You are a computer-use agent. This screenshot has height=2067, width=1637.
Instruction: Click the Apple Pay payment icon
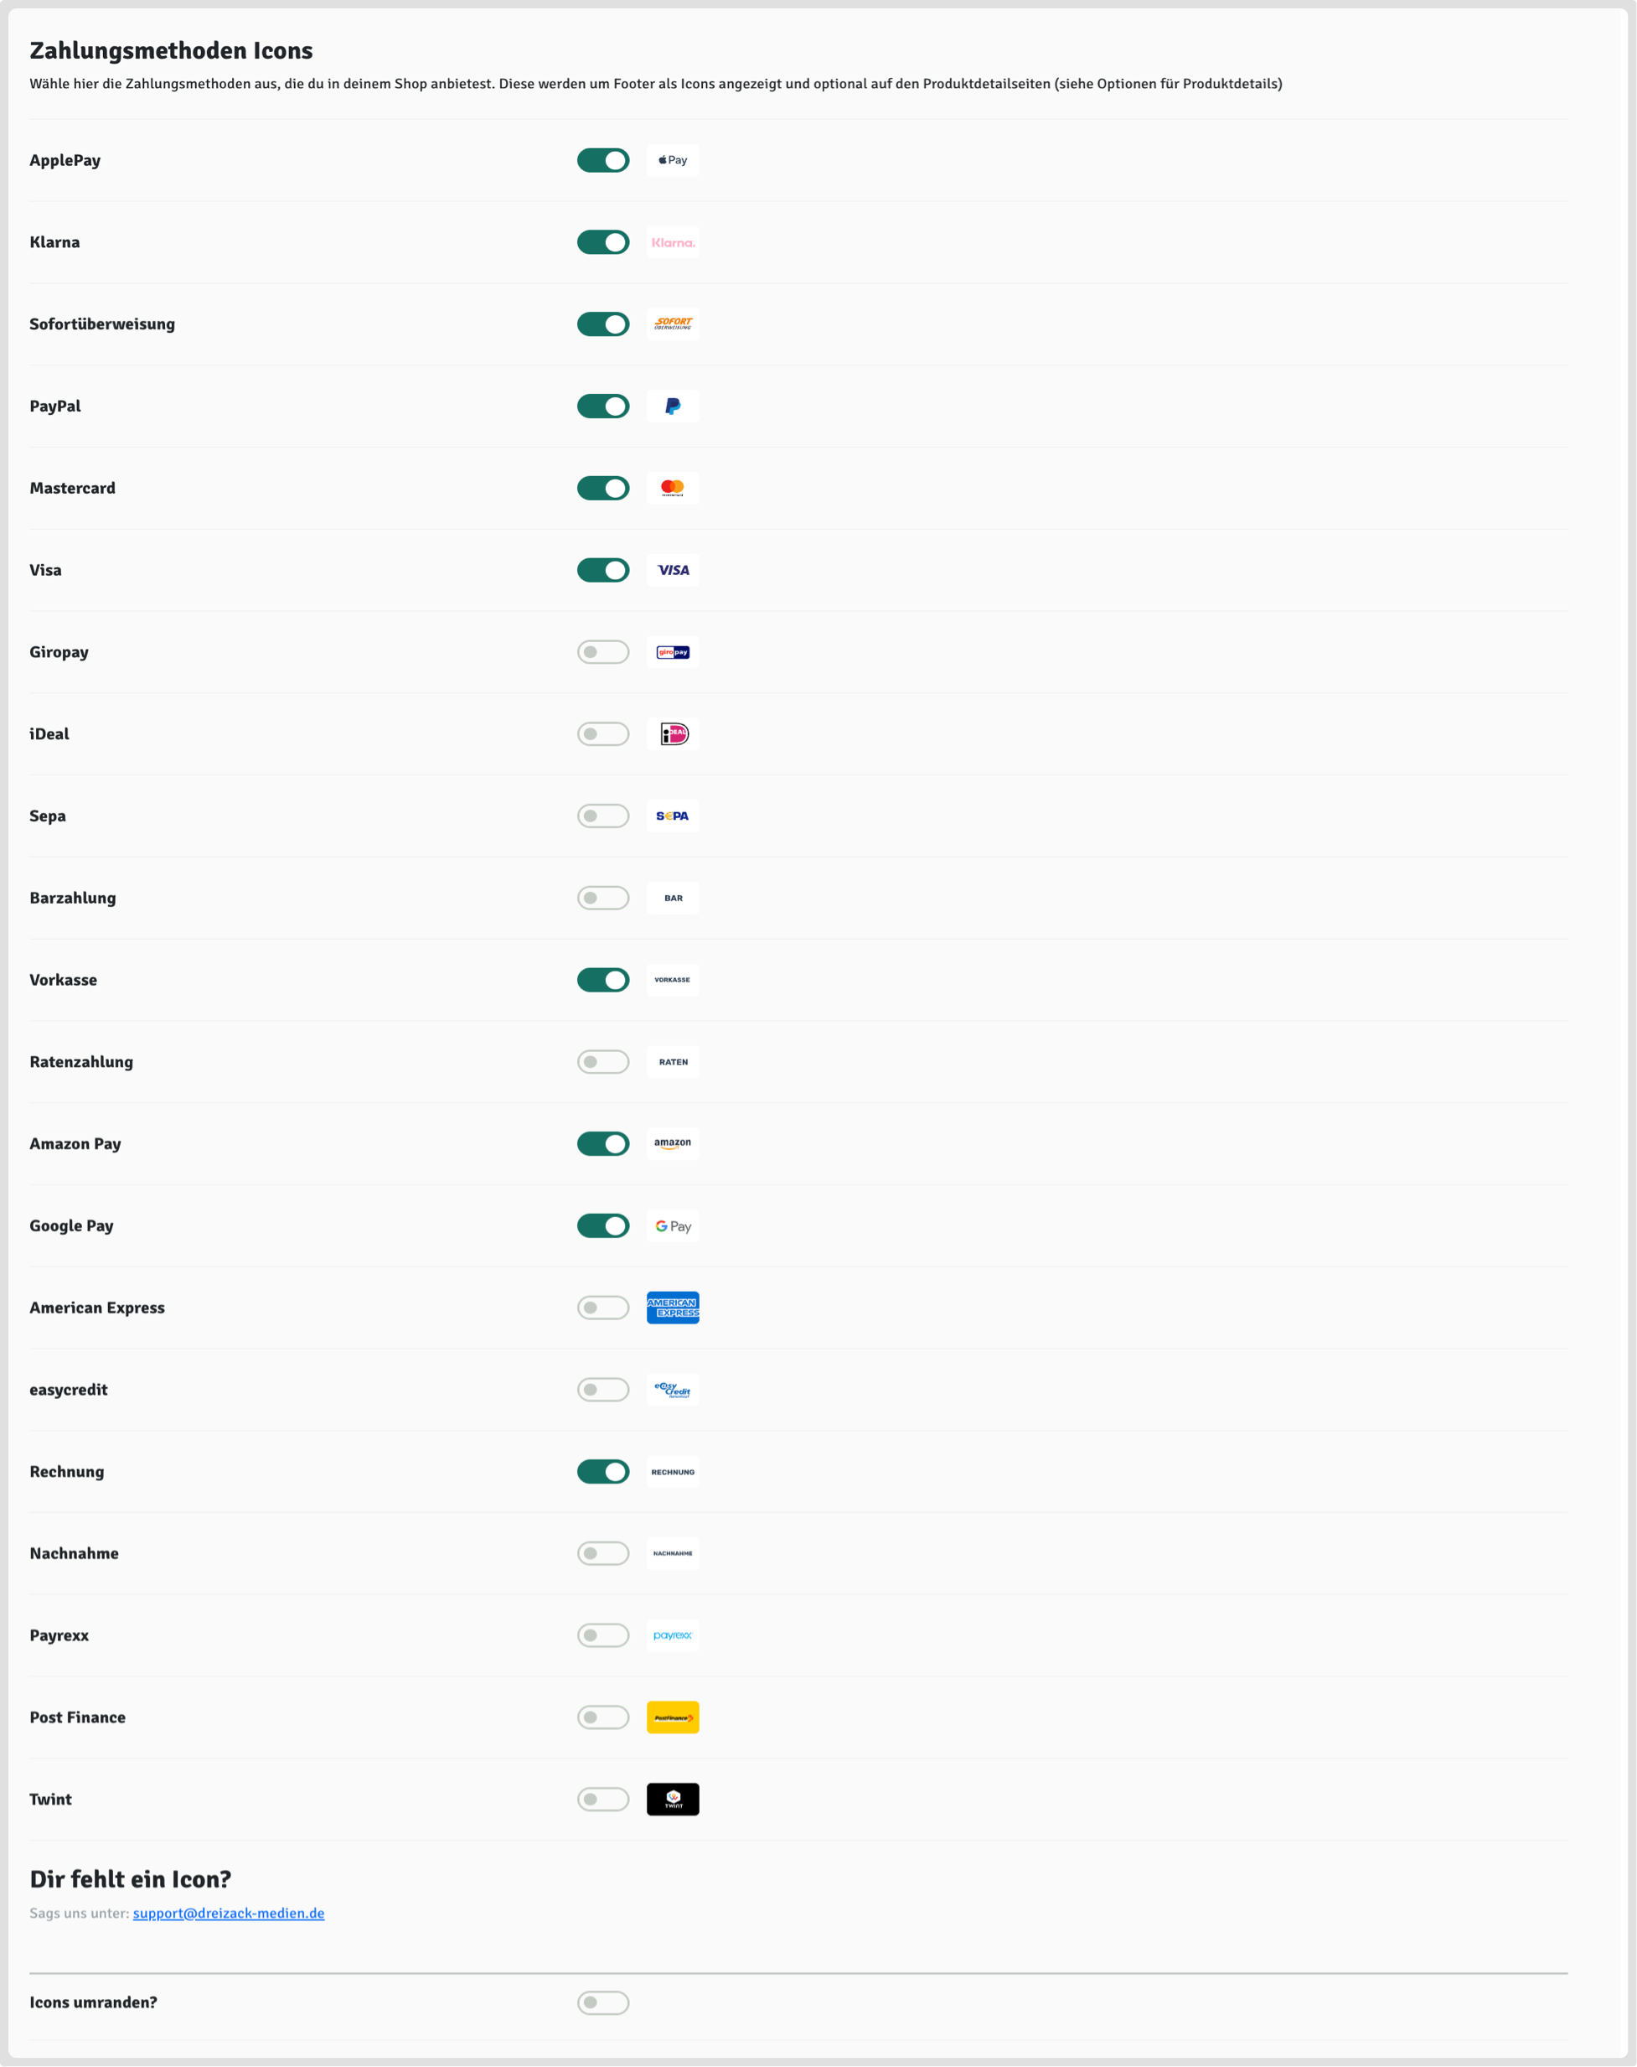[x=672, y=160]
